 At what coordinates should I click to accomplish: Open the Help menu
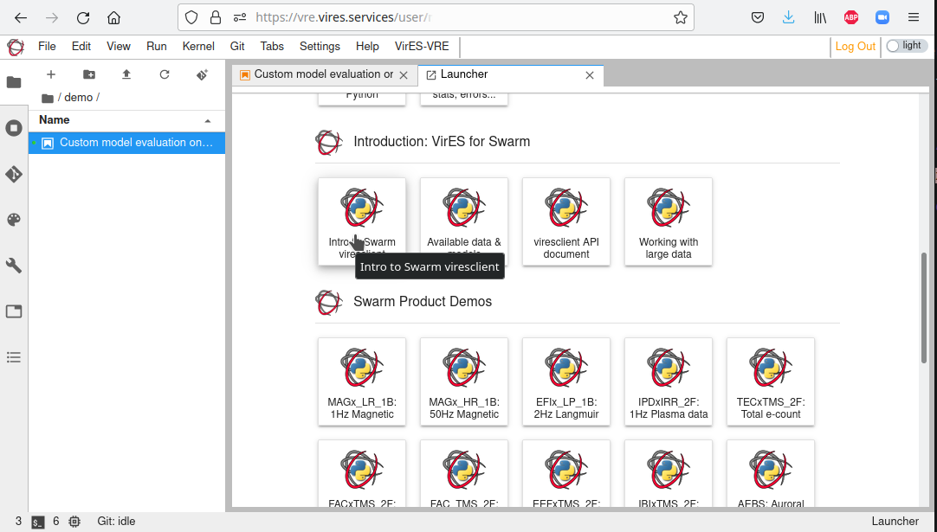click(x=367, y=47)
